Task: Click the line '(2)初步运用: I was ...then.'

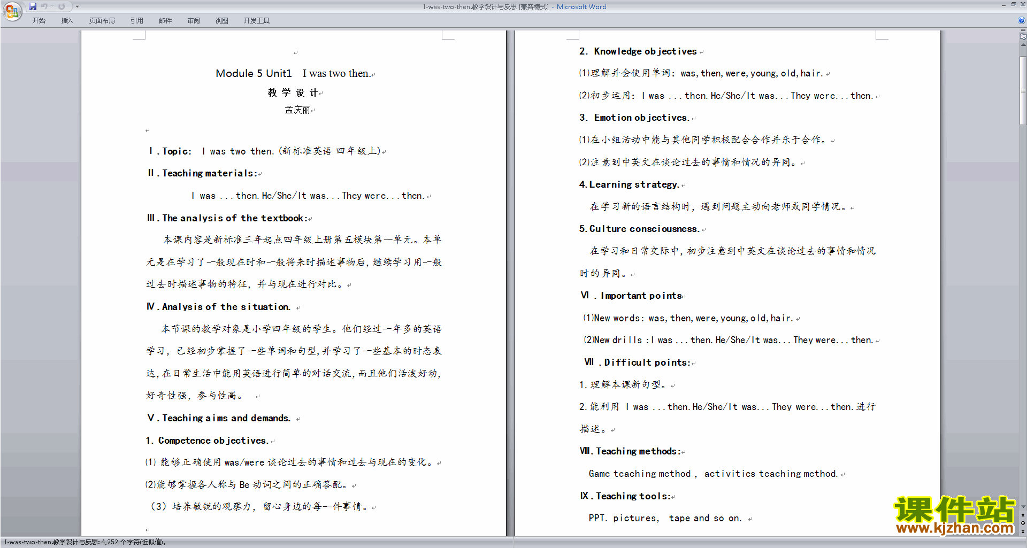Action: [x=726, y=96]
